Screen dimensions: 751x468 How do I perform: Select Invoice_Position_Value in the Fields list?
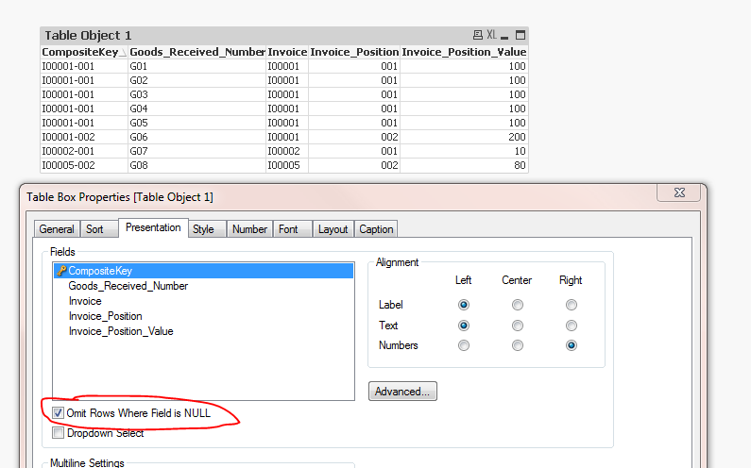(121, 331)
